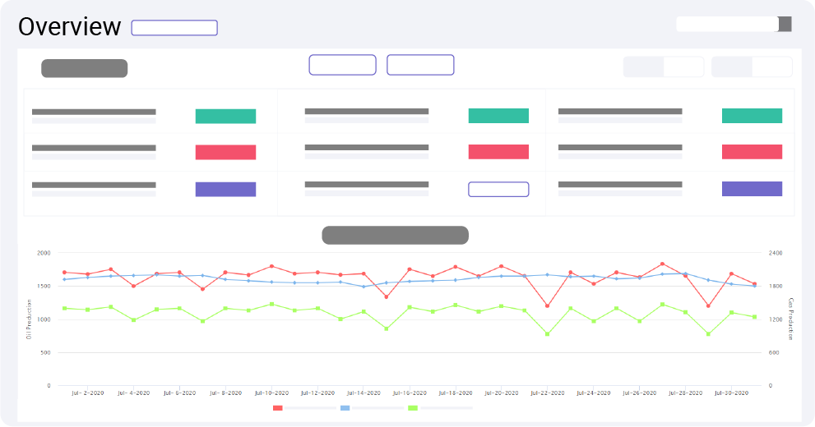Click the green series data point at Jul-10-2020

coord(271,304)
